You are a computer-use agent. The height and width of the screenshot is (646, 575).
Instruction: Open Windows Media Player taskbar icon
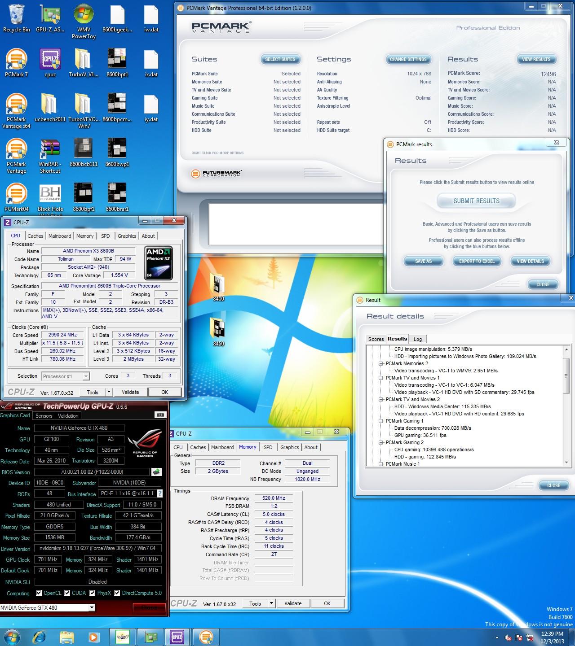94,637
